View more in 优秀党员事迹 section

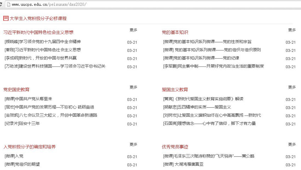pyautogui.click(x=292, y=145)
